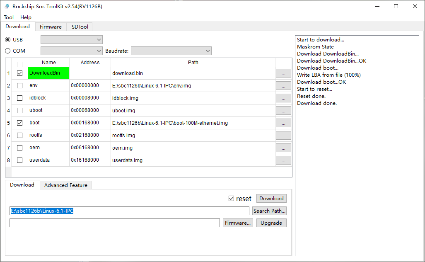Click the Rockchip app icon in title bar
This screenshot has width=425, height=262.
tap(7, 6)
